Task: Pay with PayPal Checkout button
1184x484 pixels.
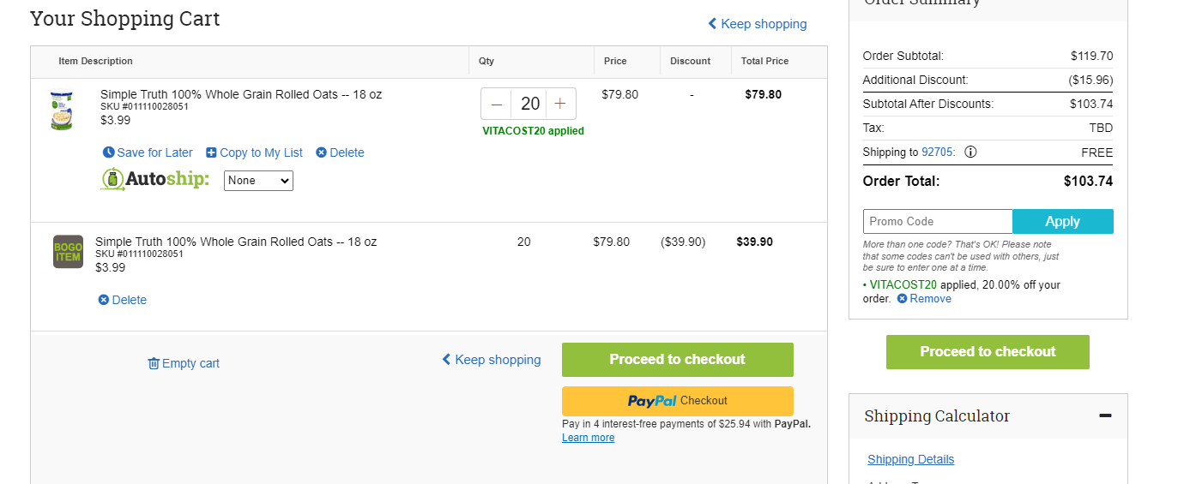Action: [x=678, y=401]
